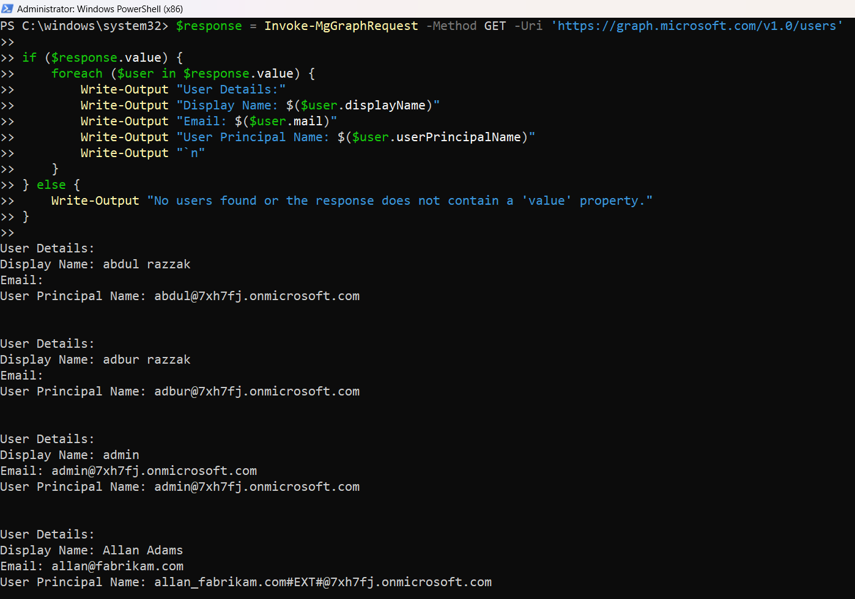This screenshot has width=855, height=599.
Task: Click the Write-Output command for Email
Action: [x=124, y=120]
